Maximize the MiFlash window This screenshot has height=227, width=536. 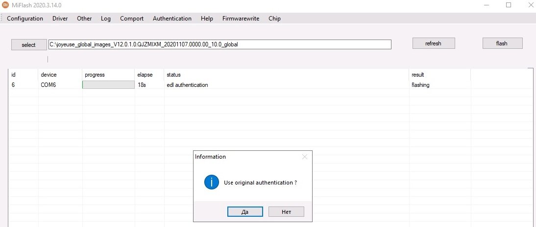[x=508, y=5]
